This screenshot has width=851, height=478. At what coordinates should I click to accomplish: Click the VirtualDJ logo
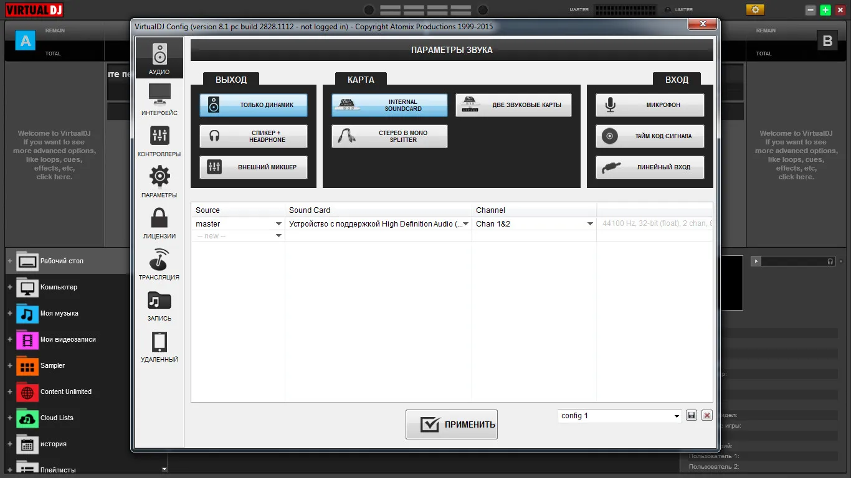click(x=34, y=9)
